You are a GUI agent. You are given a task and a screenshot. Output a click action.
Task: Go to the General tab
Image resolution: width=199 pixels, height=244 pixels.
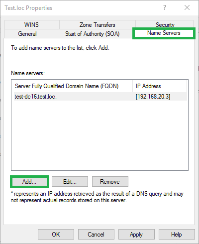coord(27,34)
